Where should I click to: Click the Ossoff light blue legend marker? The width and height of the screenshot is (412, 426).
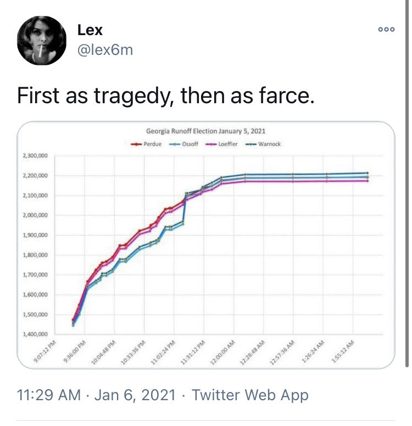175,144
